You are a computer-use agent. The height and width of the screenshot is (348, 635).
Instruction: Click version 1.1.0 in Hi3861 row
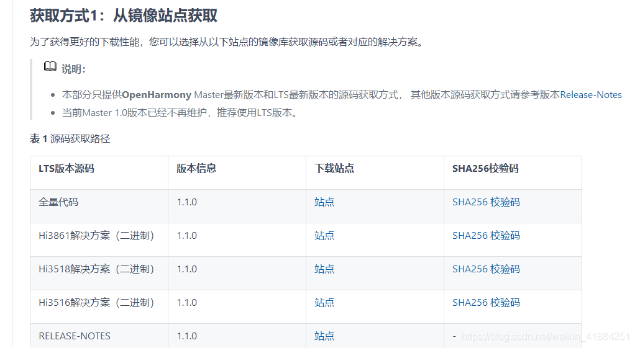tap(186, 236)
